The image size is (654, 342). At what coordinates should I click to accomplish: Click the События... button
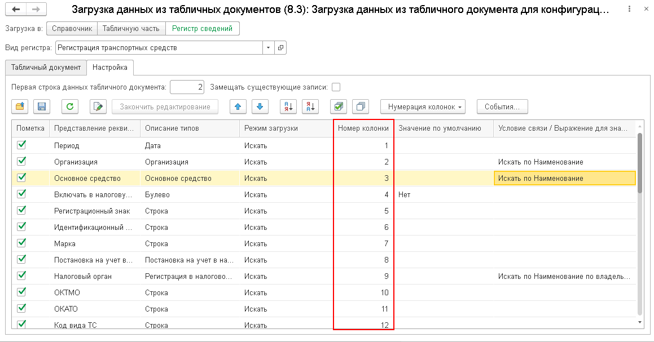point(502,106)
